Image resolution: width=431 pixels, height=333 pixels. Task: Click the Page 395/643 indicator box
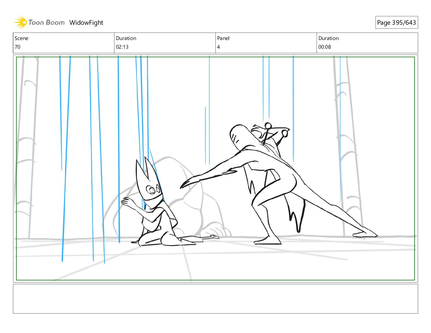396,23
